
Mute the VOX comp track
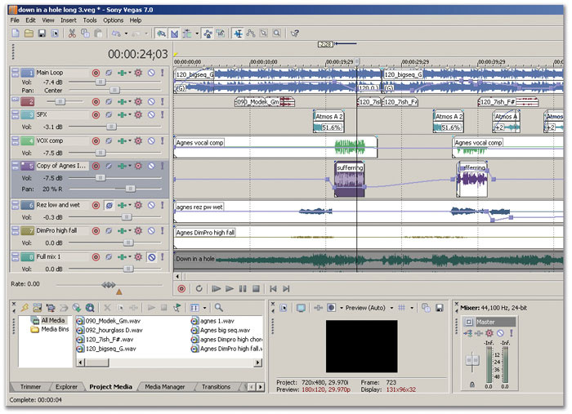click(150, 141)
